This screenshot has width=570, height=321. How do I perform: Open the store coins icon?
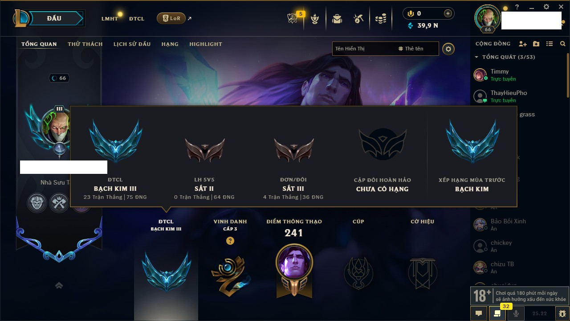381,19
